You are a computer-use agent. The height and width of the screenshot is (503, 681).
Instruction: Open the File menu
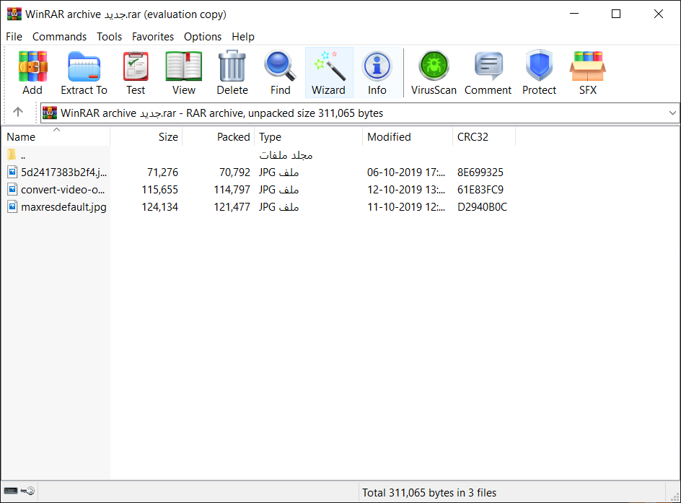click(14, 37)
